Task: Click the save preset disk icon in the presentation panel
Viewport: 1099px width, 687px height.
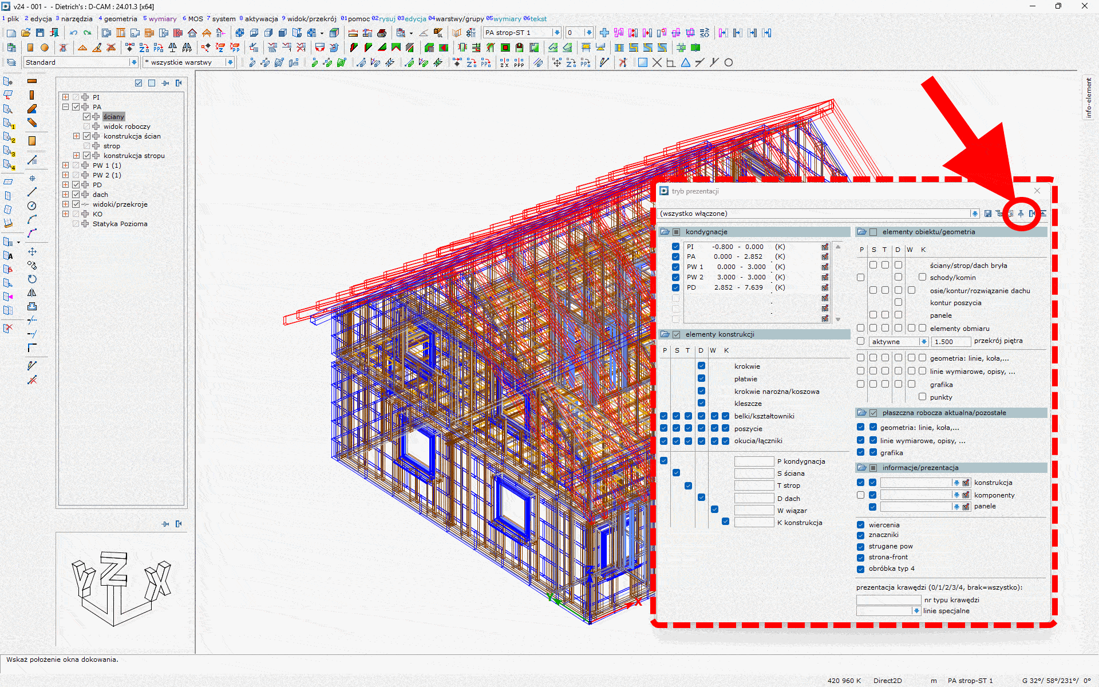Action: [988, 214]
